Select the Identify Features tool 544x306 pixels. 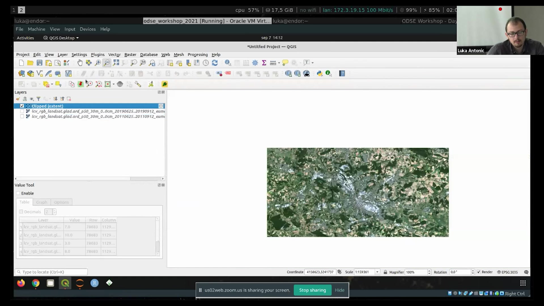[x=228, y=63]
